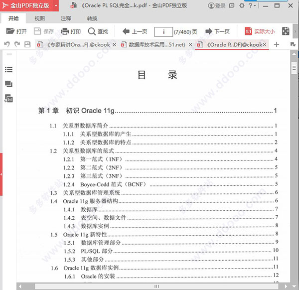Image resolution: width=299 pixels, height=290 pixels.
Task: Click the 1.2.4 Boyce-Codd 范式 entry
Action: 170,184
